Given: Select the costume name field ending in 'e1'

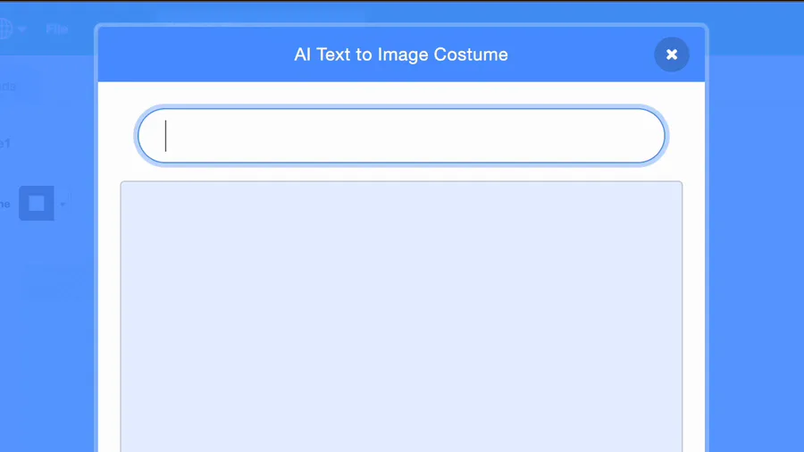Looking at the screenshot, I should (x=5, y=144).
